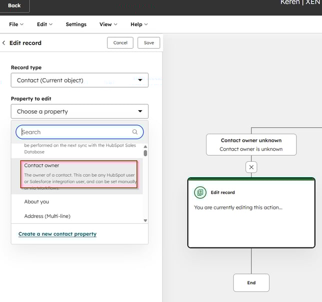Image resolution: width=322 pixels, height=302 pixels.
Task: Open the Settings menu
Action: coord(76,24)
